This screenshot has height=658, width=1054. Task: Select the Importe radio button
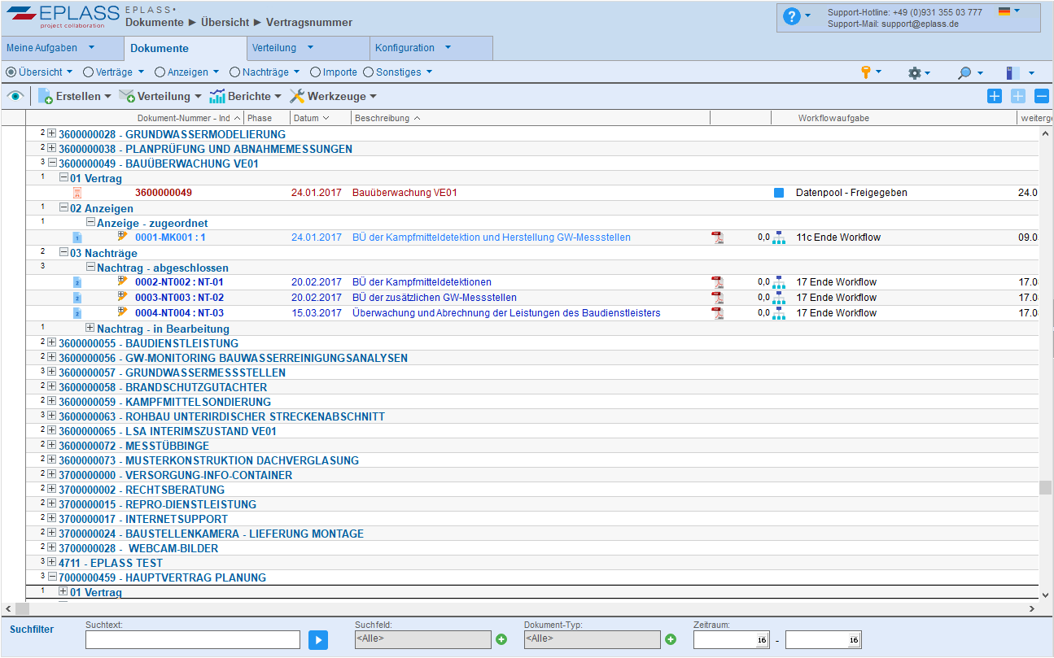pyautogui.click(x=316, y=72)
